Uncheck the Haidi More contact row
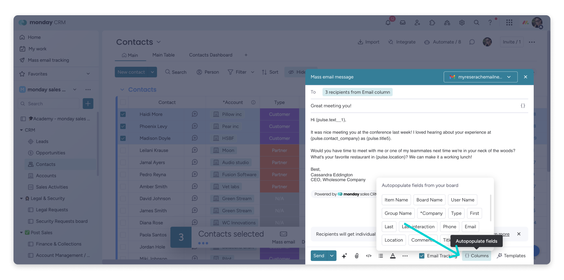Image resolution: width=564 pixels, height=280 pixels. [123, 114]
